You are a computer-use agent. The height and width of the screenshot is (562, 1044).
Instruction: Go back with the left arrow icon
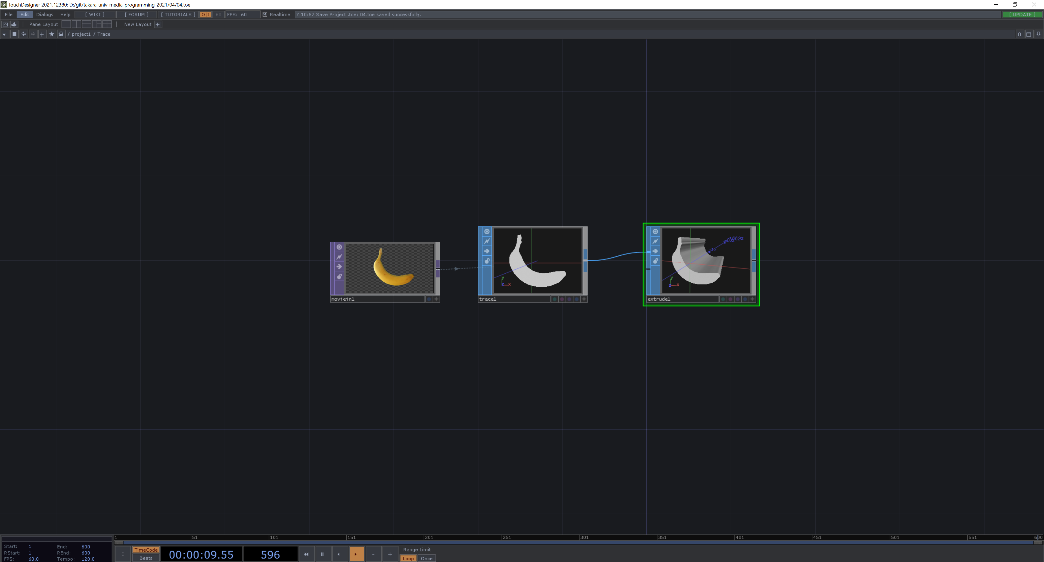pyautogui.click(x=23, y=34)
